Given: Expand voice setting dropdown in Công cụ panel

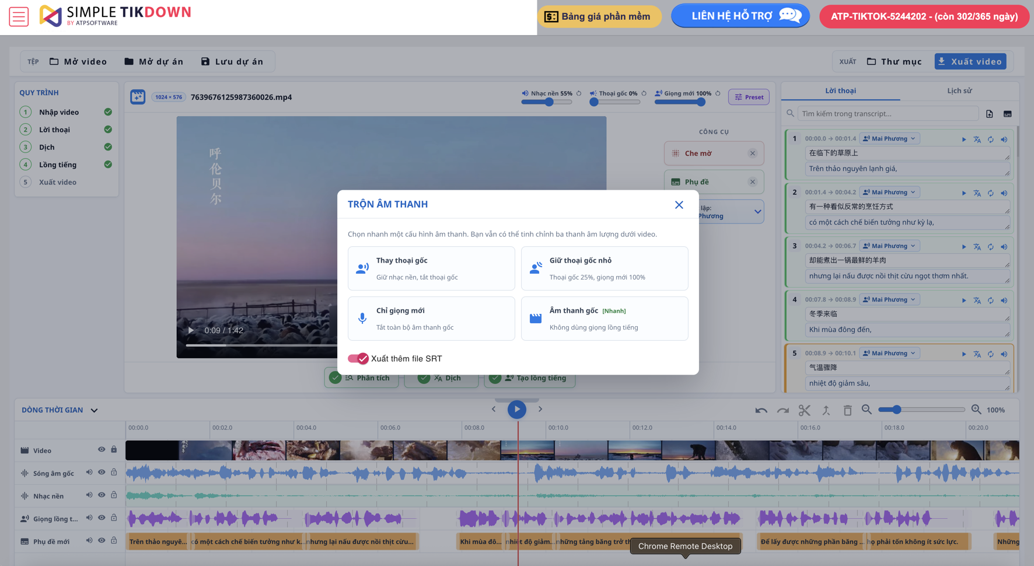Looking at the screenshot, I should click(757, 212).
